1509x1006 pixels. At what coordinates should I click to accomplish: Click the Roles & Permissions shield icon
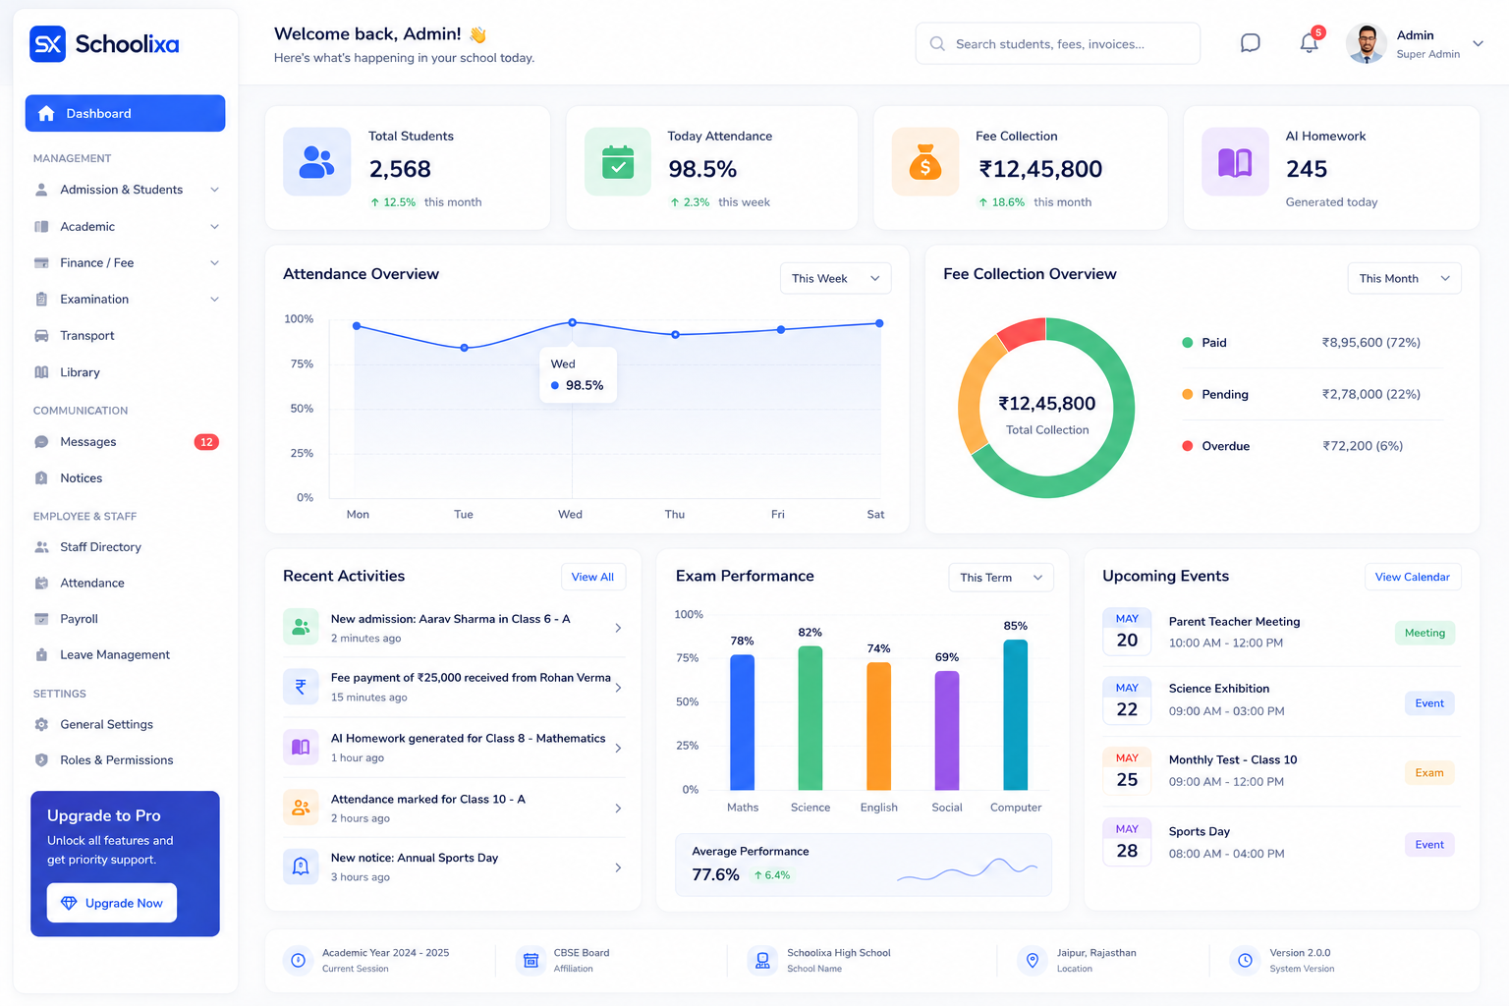(x=41, y=760)
